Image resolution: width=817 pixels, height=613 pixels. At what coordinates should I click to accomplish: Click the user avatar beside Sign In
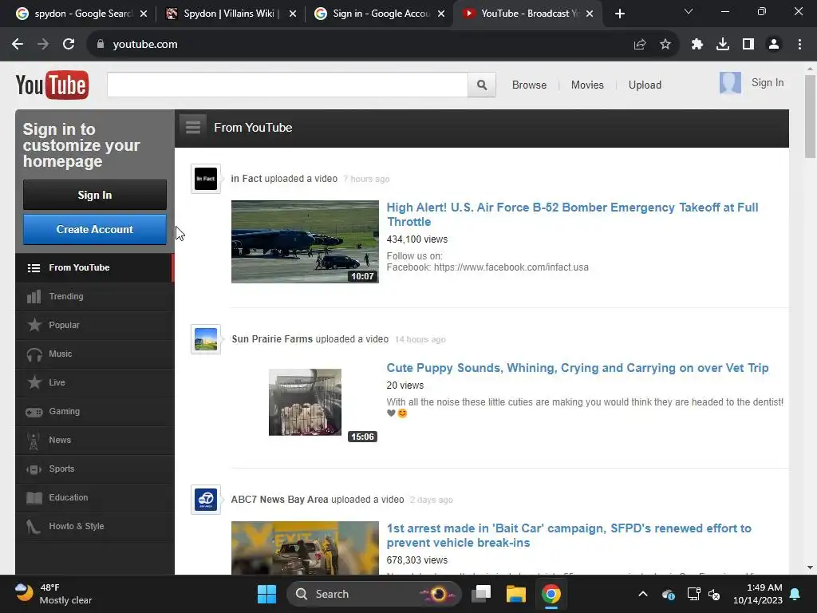click(730, 83)
